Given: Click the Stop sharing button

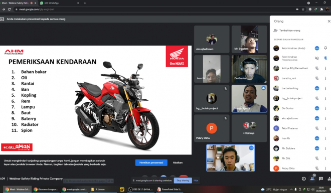Looking at the screenshot, I should click(x=183, y=180).
